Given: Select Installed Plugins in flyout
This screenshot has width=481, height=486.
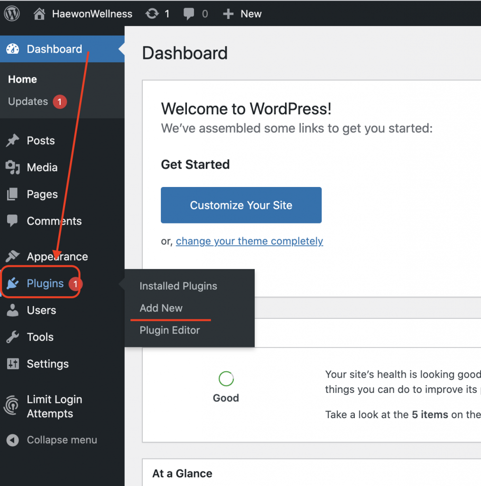Looking at the screenshot, I should [x=178, y=286].
